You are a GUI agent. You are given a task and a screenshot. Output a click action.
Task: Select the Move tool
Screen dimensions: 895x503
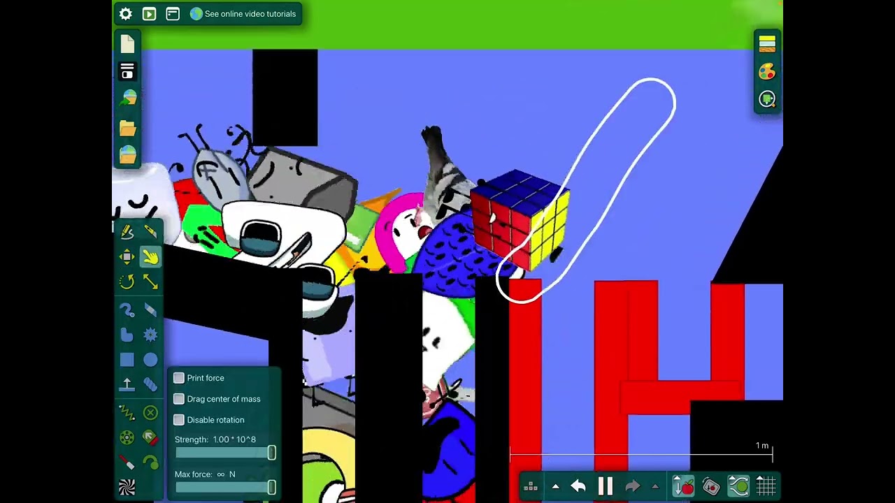(127, 257)
